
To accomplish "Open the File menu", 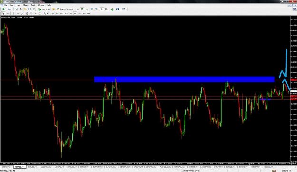I will (6, 5).
